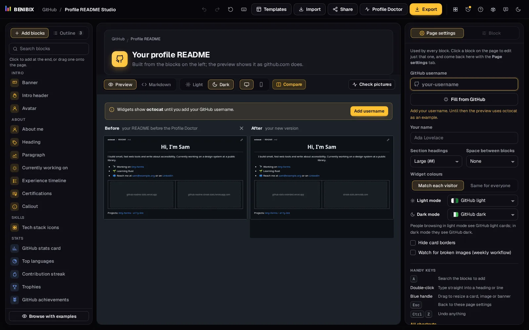Switch to the Preview tab
529x330 pixels.
pos(120,84)
